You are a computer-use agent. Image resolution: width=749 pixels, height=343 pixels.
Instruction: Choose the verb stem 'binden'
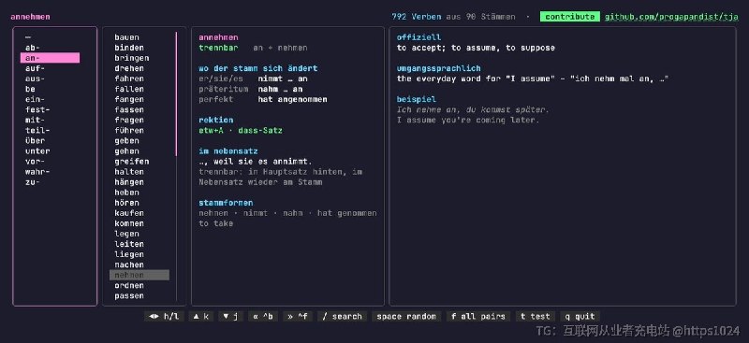pyautogui.click(x=129, y=48)
